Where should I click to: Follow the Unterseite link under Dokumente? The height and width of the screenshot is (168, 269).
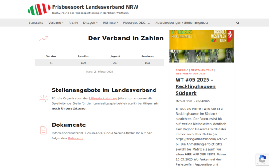tap(76, 138)
